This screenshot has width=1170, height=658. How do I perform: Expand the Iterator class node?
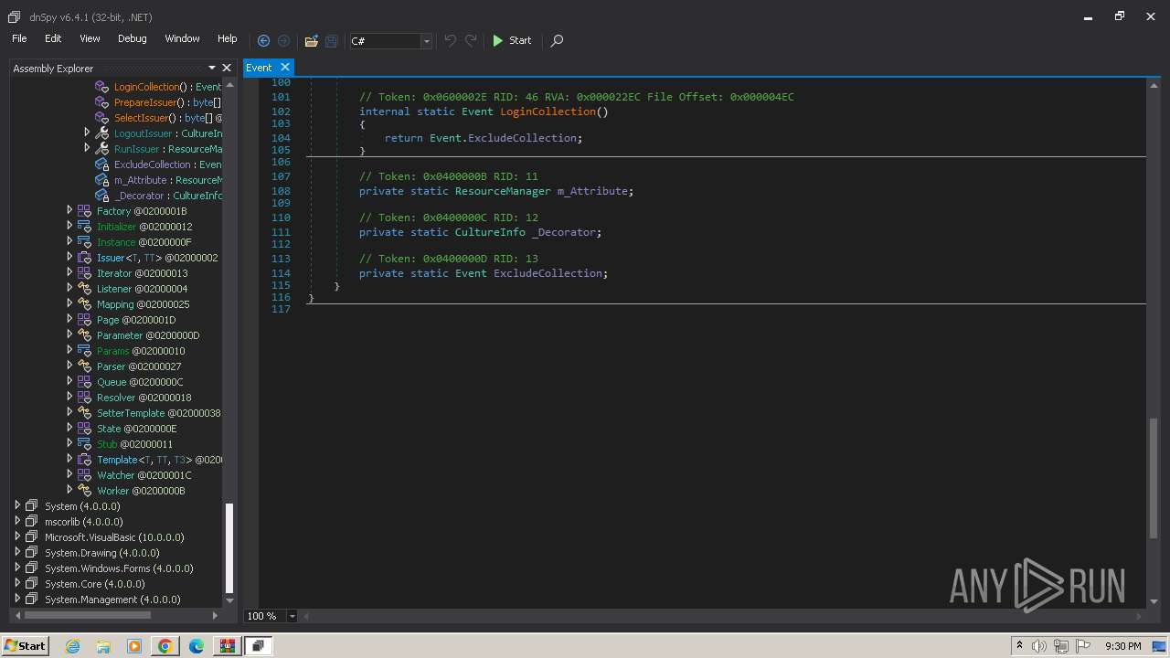69,272
